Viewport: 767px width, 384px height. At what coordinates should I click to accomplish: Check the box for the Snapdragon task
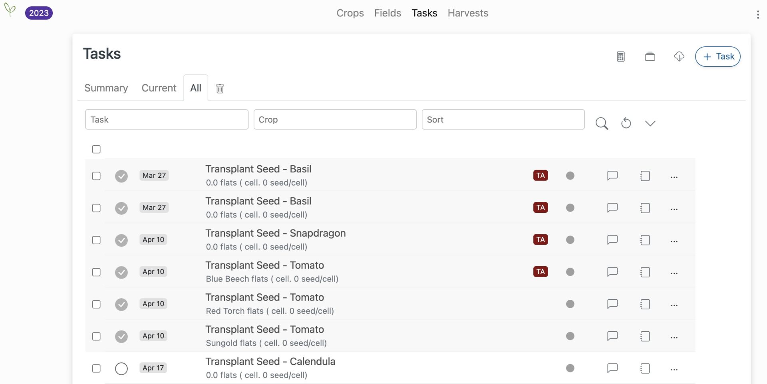[96, 240]
